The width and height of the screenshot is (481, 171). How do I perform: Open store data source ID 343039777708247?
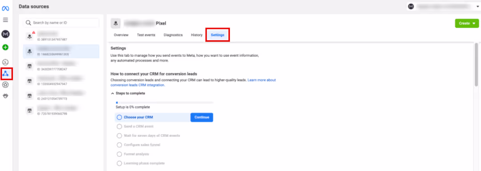pos(61,66)
